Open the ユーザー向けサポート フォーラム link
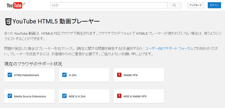Screen dimensions: 225x108 169,48
